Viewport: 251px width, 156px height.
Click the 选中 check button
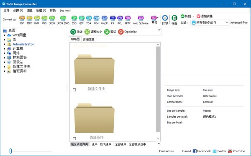(95, 144)
